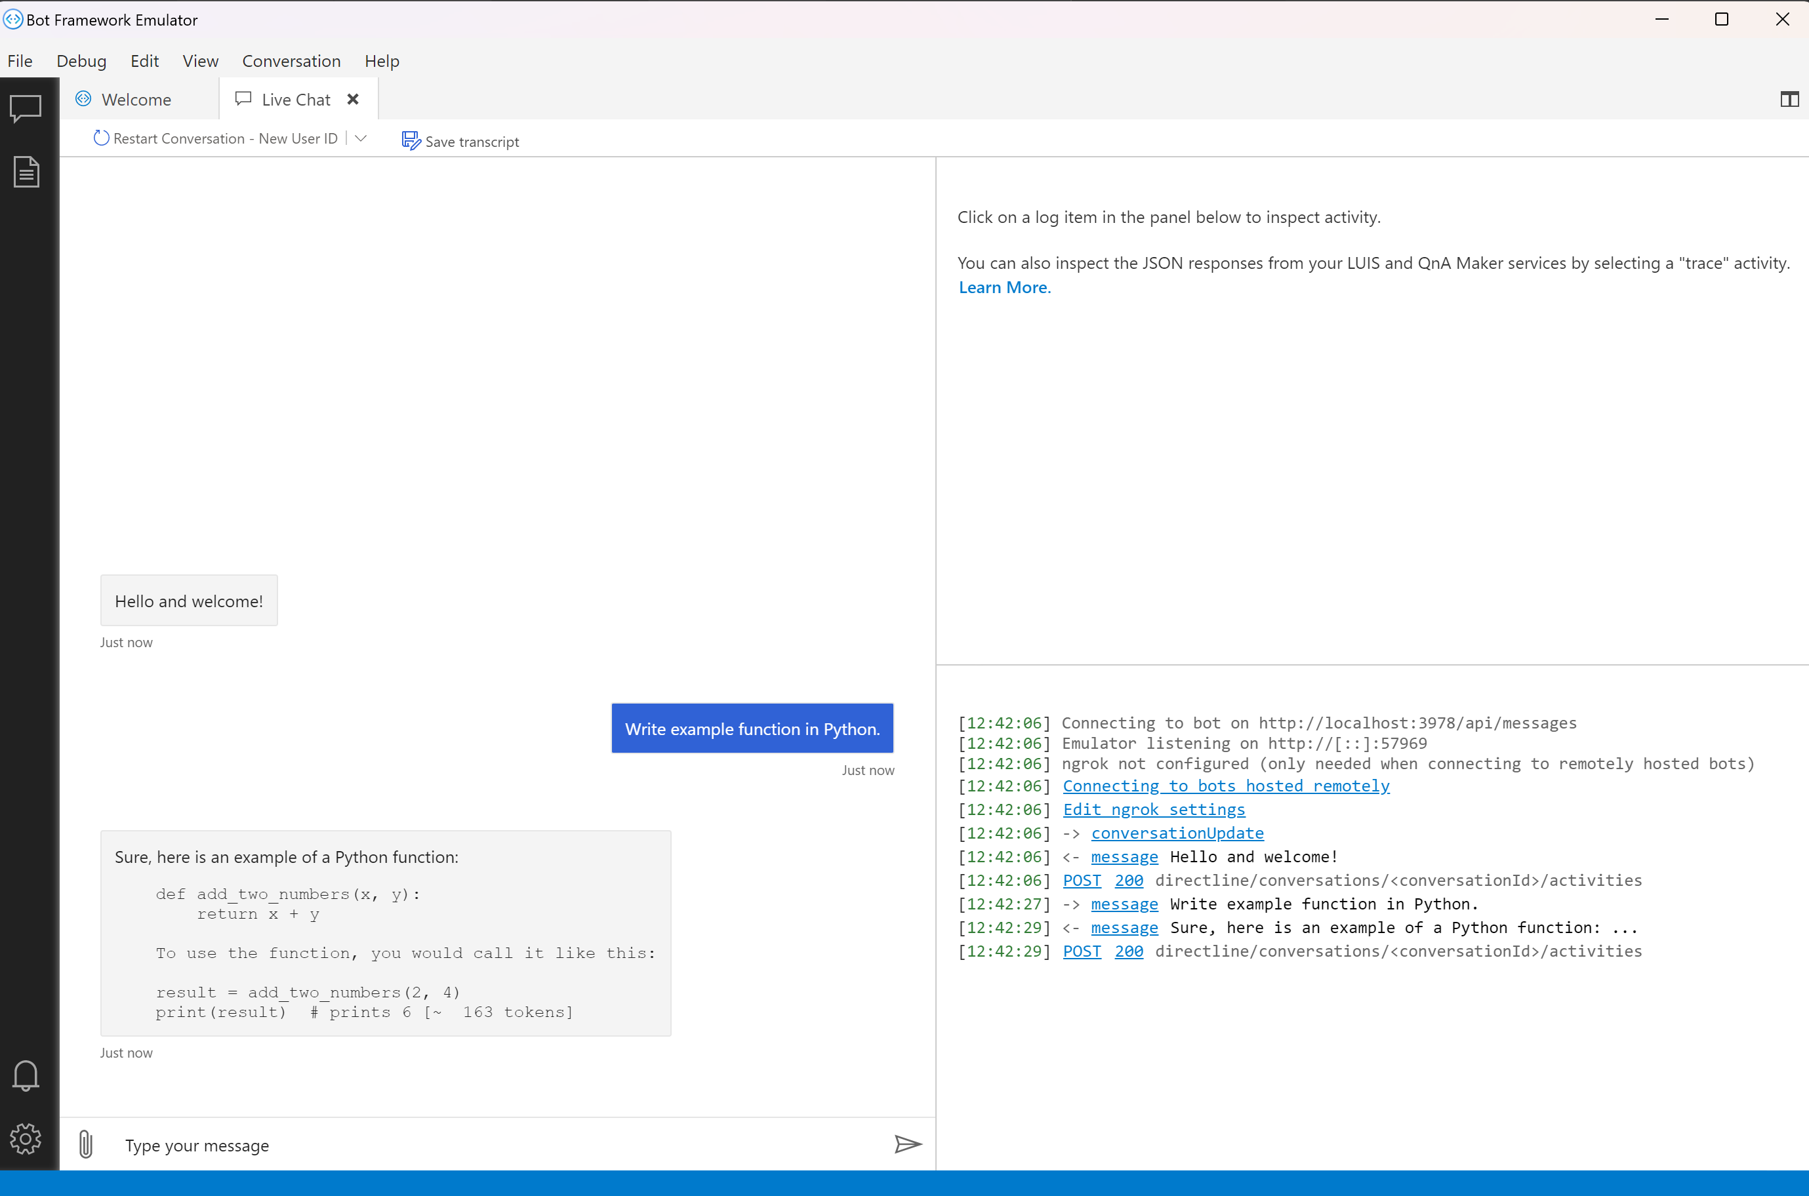Open the Conversation menu
Viewport: 1809px width, 1196px height.
291,61
